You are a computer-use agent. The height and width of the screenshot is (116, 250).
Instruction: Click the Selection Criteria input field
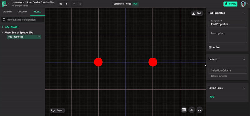click(228, 70)
